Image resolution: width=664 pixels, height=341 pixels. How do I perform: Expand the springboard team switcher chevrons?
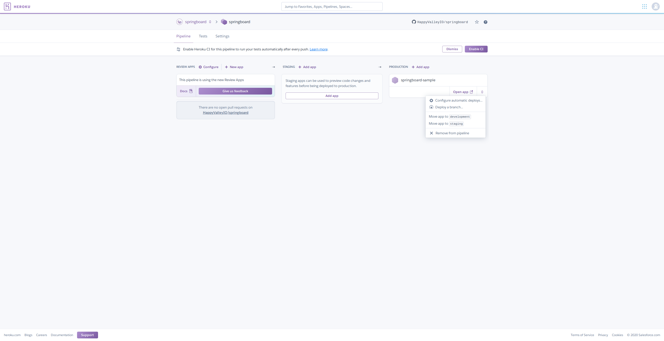click(x=210, y=22)
